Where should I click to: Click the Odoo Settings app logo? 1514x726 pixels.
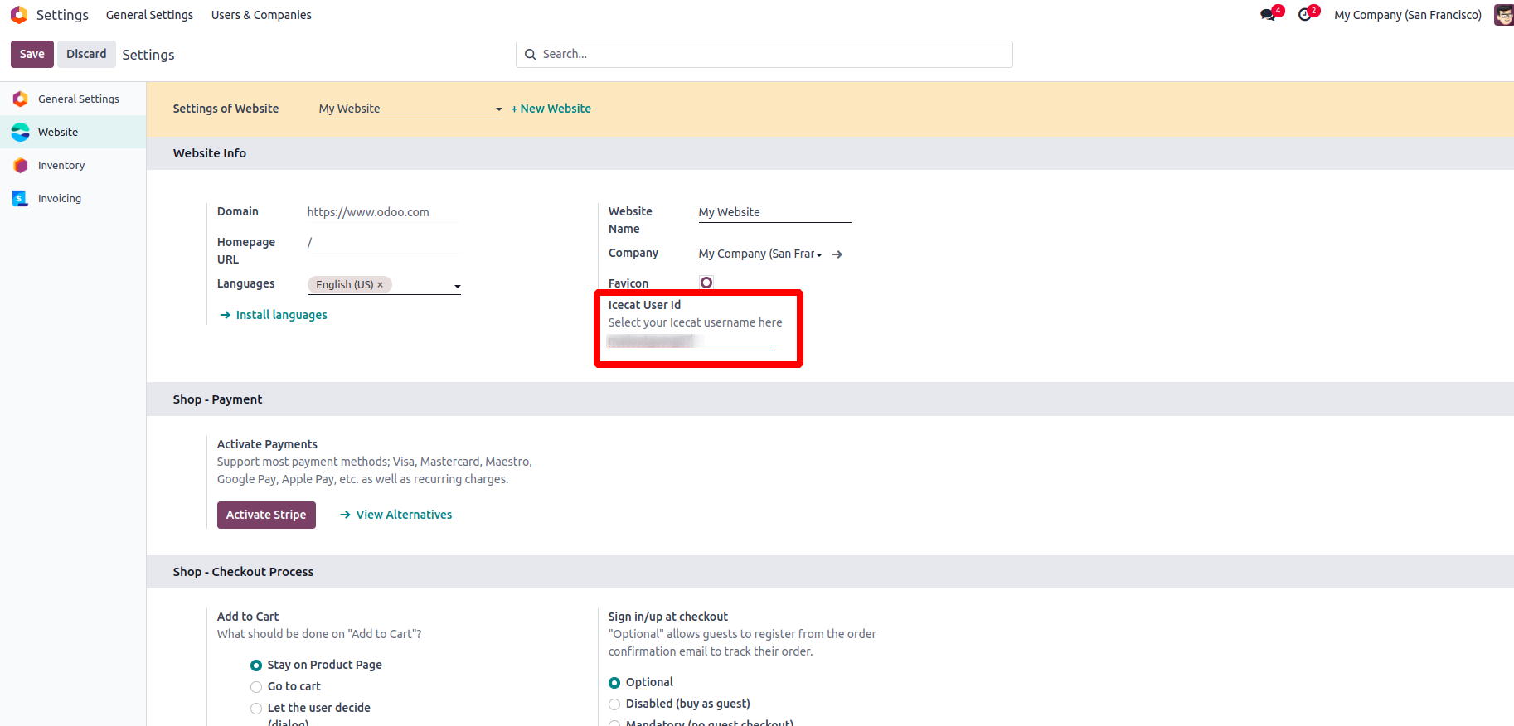point(19,15)
